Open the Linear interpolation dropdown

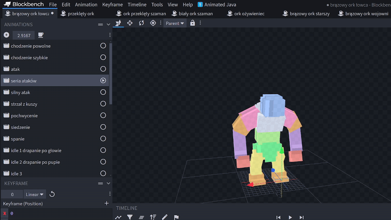[x=35, y=195]
